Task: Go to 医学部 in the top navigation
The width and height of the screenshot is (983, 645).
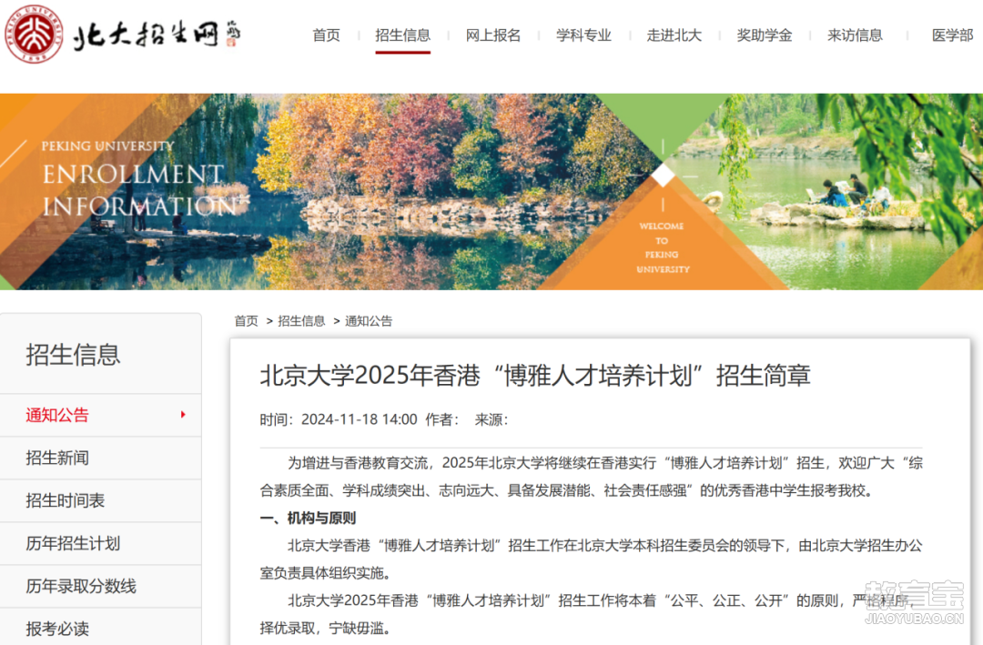Action: [x=952, y=35]
